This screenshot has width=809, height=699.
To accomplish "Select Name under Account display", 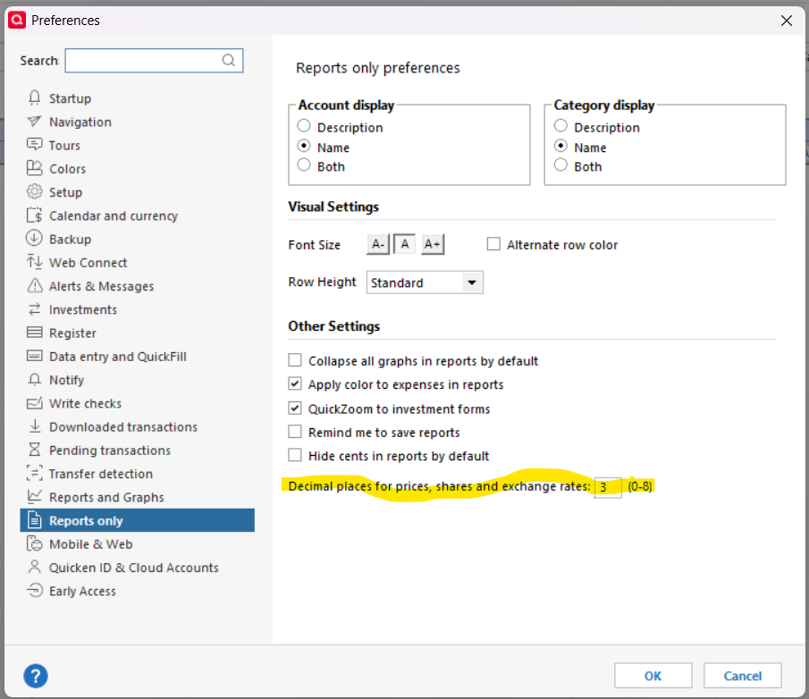I will click(x=304, y=146).
